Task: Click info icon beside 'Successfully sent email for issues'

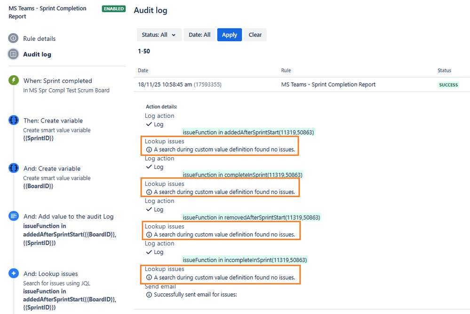Action: (x=149, y=295)
